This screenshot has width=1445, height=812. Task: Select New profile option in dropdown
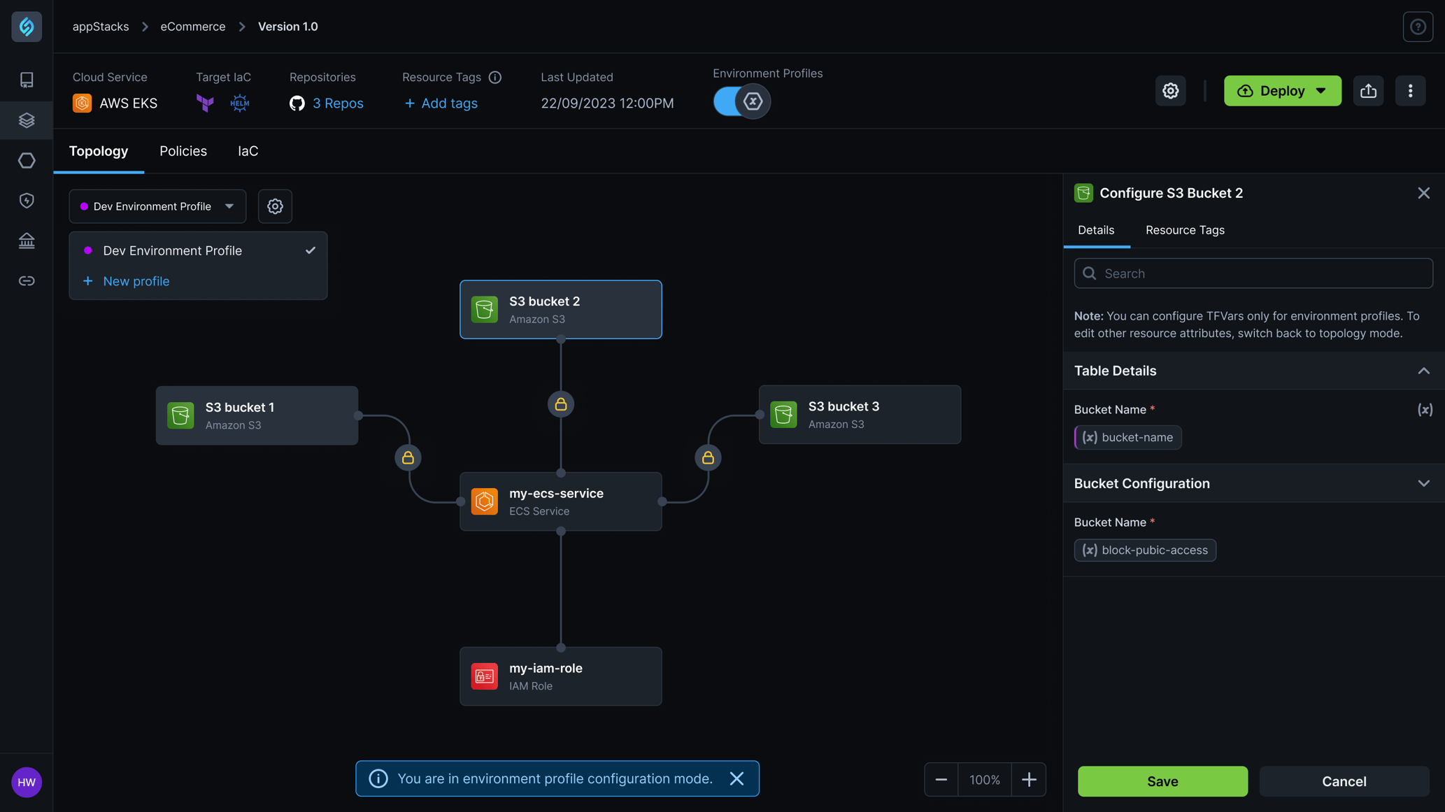click(136, 280)
